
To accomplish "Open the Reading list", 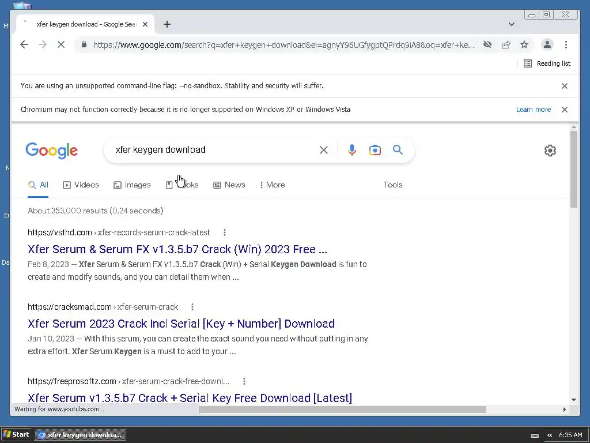I will [x=547, y=63].
